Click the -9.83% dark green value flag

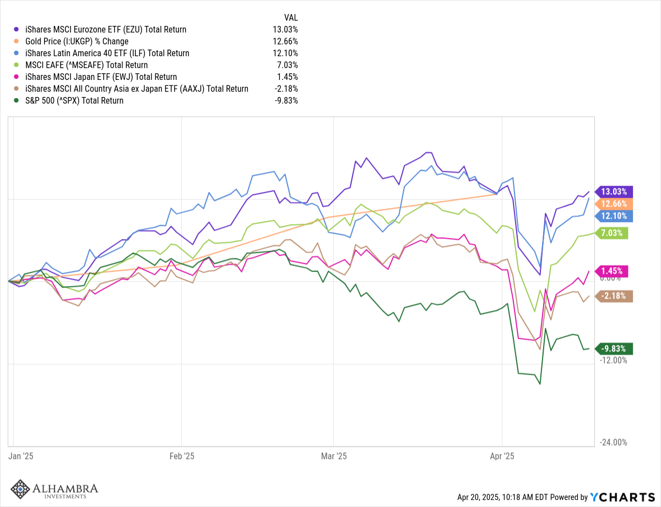(x=615, y=348)
